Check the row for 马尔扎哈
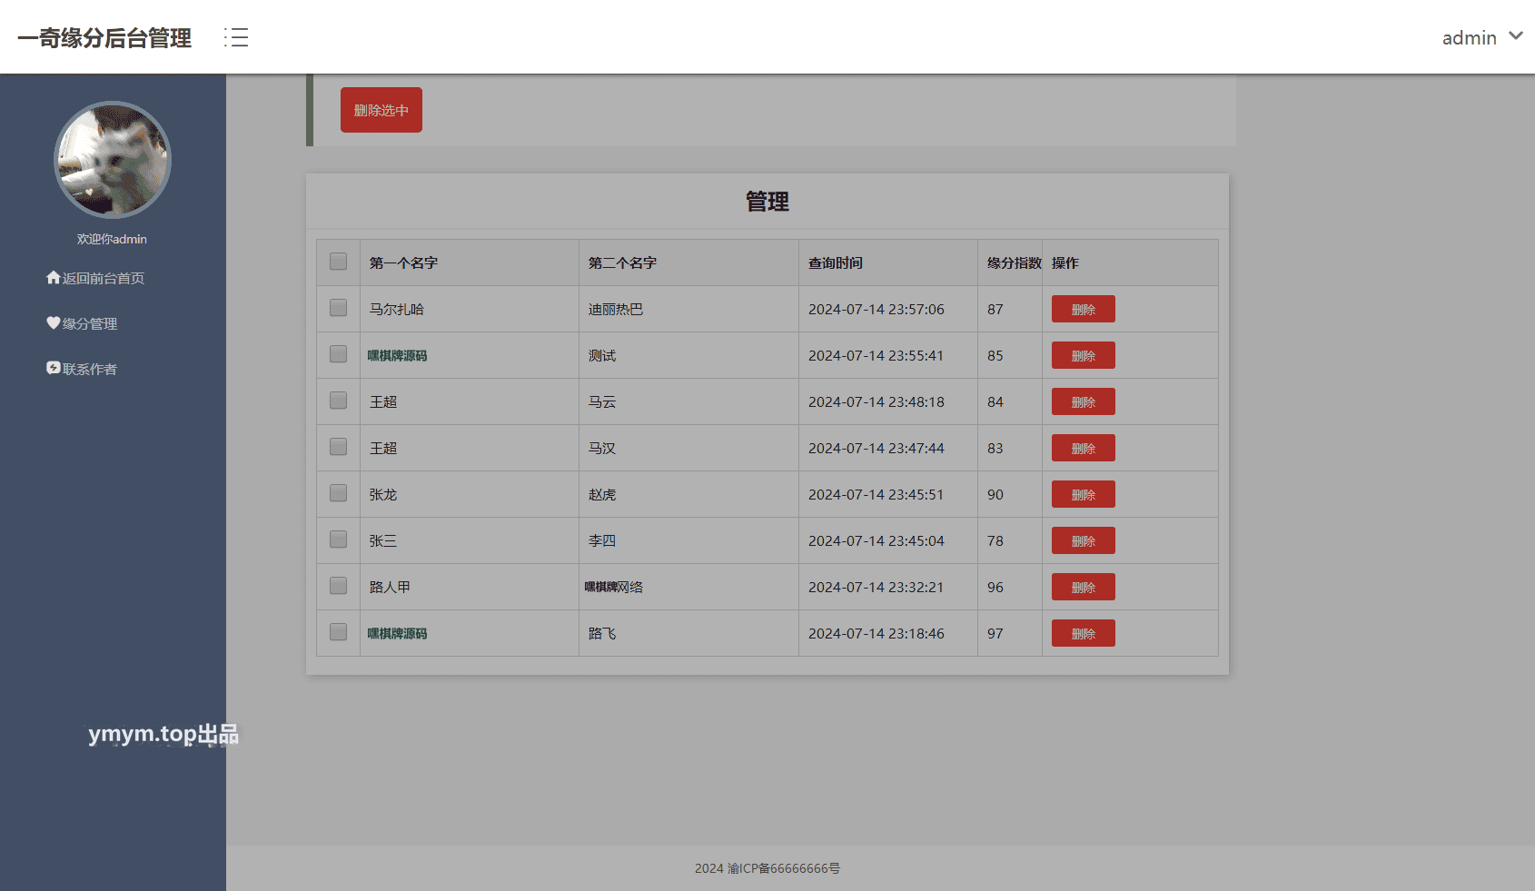 (x=338, y=308)
